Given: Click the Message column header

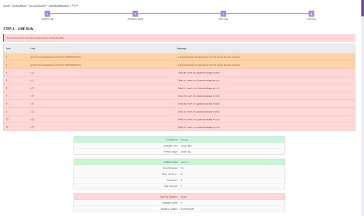Looking at the screenshot, I should 182,48.
